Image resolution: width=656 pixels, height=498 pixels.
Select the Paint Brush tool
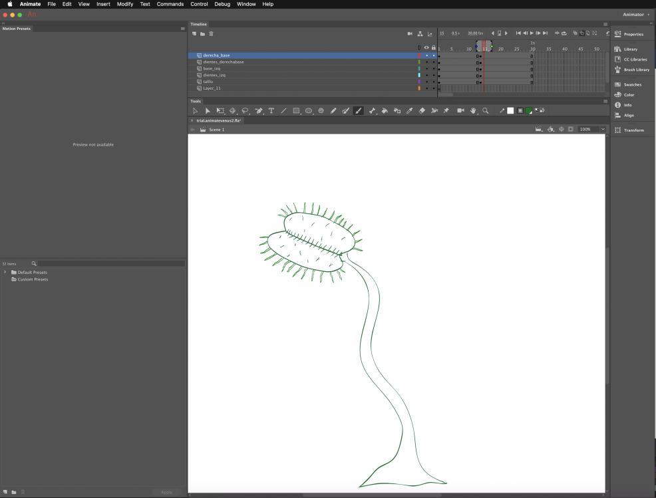coord(345,110)
